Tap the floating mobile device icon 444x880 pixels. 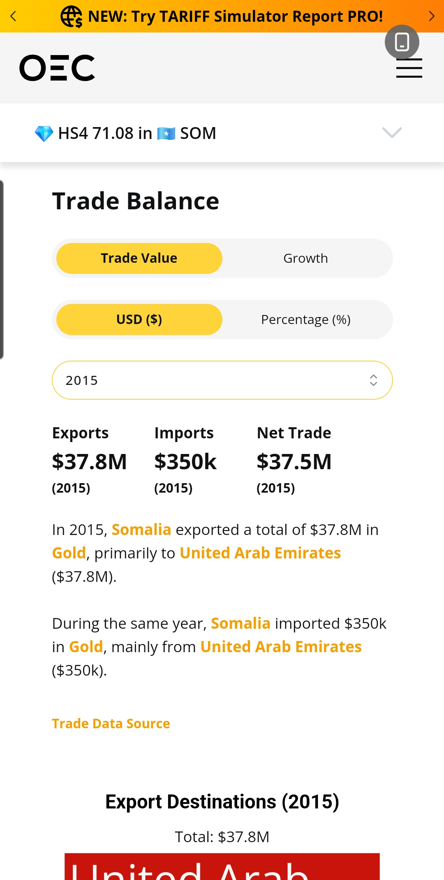tap(402, 42)
